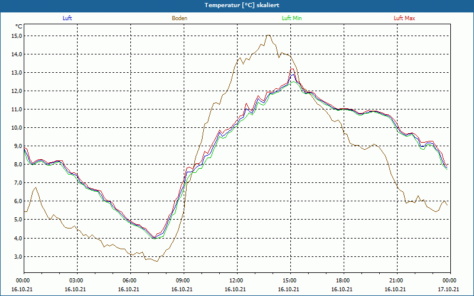Image resolution: width=474 pixels, height=296 pixels.
Task: Click the "9,0" y-axis value
Action: 18,146
